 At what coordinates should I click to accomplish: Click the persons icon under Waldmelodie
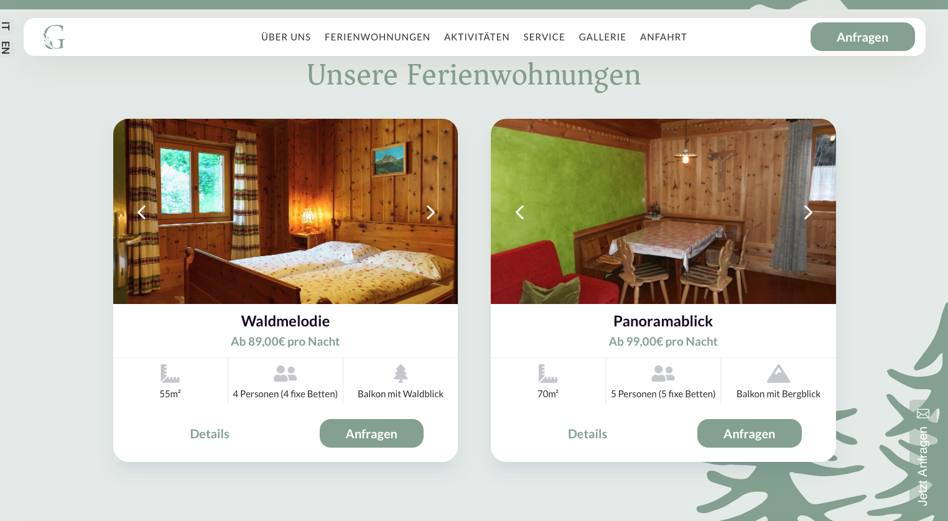[286, 374]
